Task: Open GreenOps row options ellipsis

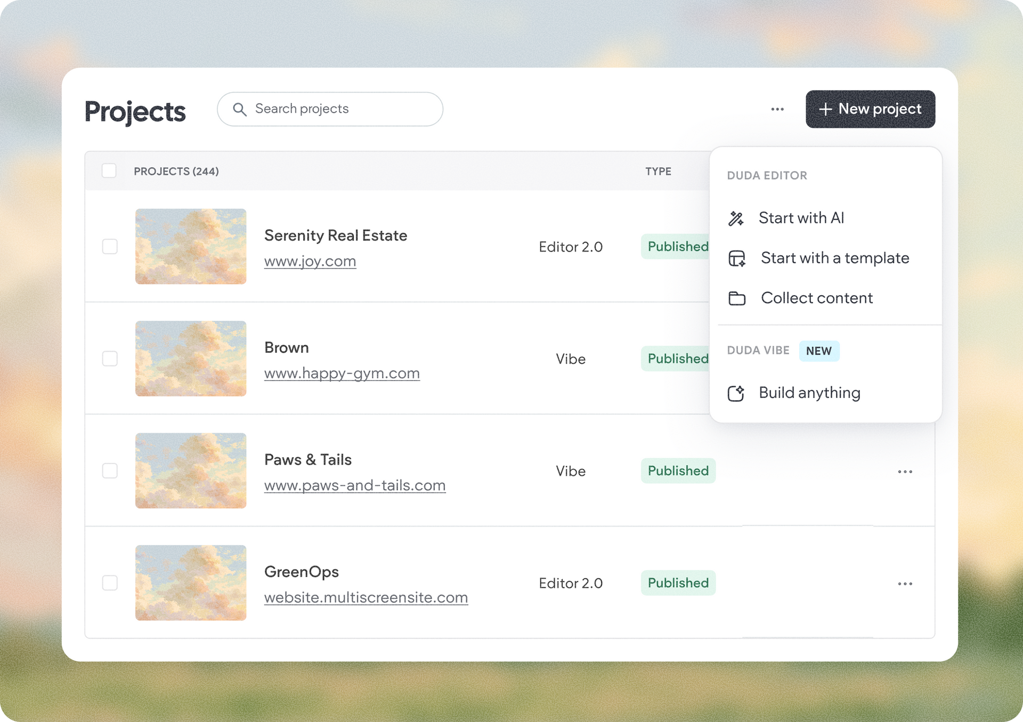Action: click(x=905, y=583)
